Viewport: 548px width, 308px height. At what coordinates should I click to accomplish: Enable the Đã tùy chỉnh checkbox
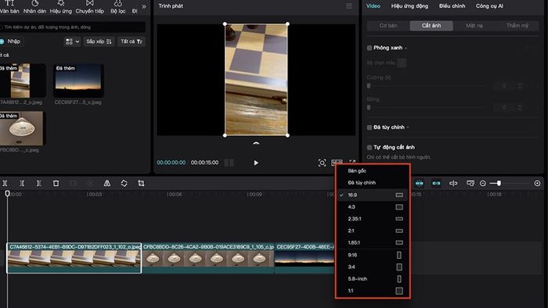[x=370, y=127]
